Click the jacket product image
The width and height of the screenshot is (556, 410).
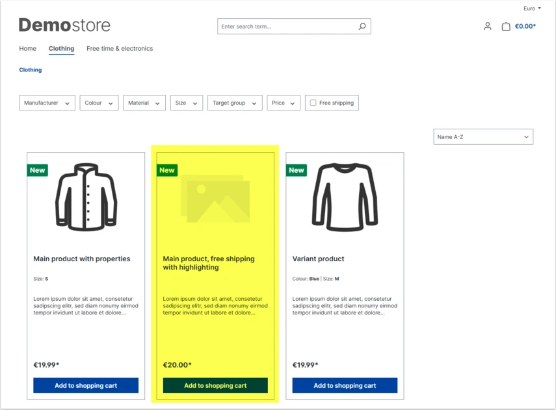point(86,197)
